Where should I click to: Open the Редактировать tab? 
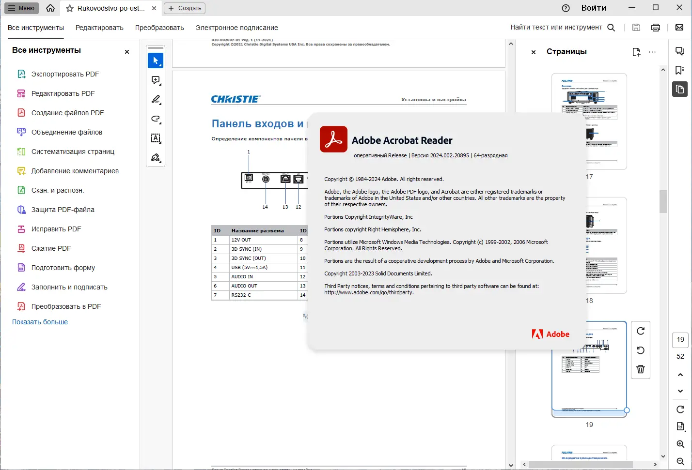[99, 28]
